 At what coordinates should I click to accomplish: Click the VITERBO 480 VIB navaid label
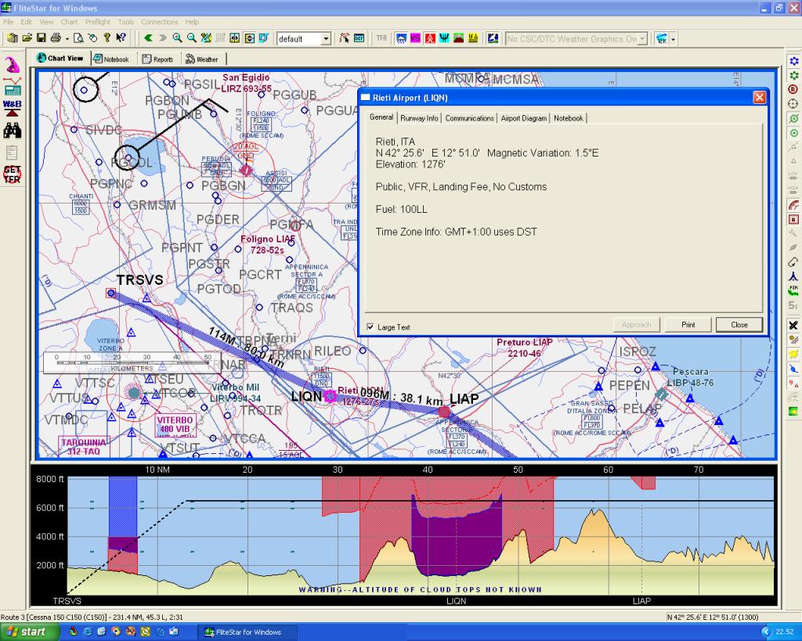[175, 424]
